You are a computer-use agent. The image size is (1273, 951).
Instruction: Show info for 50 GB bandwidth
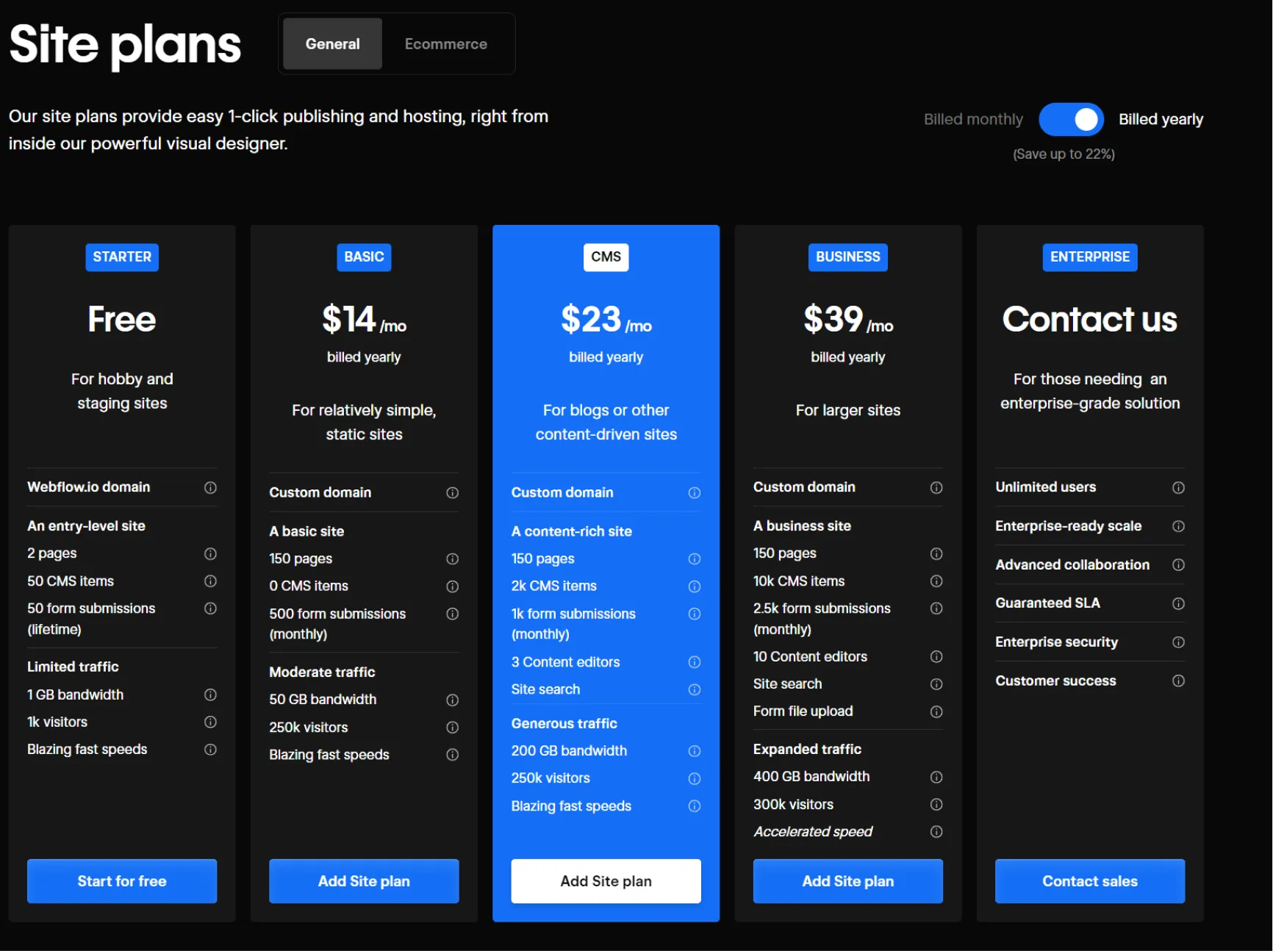pyautogui.click(x=452, y=700)
